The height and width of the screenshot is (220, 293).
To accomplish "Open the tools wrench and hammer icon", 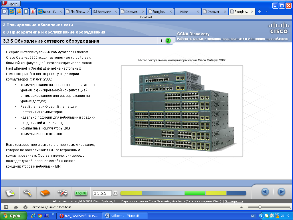I will point(62,193).
